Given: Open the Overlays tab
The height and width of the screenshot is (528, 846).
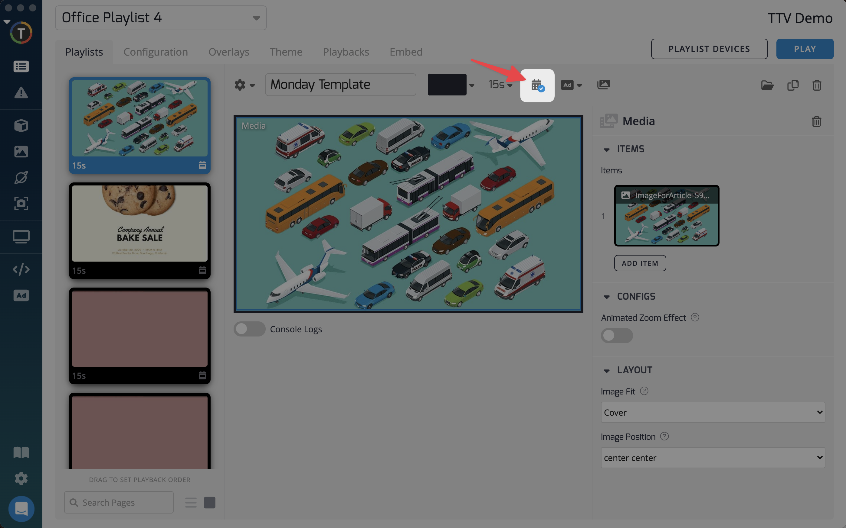Looking at the screenshot, I should click(229, 52).
